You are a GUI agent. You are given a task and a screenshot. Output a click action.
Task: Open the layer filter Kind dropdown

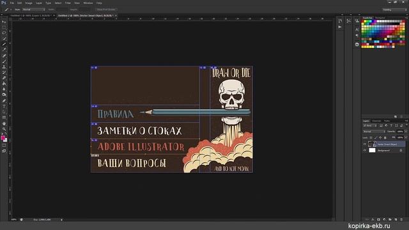pyautogui.click(x=370, y=126)
